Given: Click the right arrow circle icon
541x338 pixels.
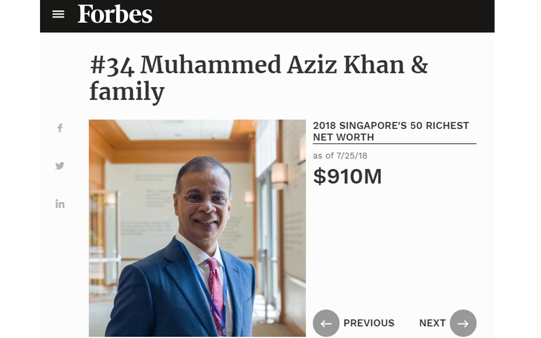Looking at the screenshot, I should coord(463,323).
